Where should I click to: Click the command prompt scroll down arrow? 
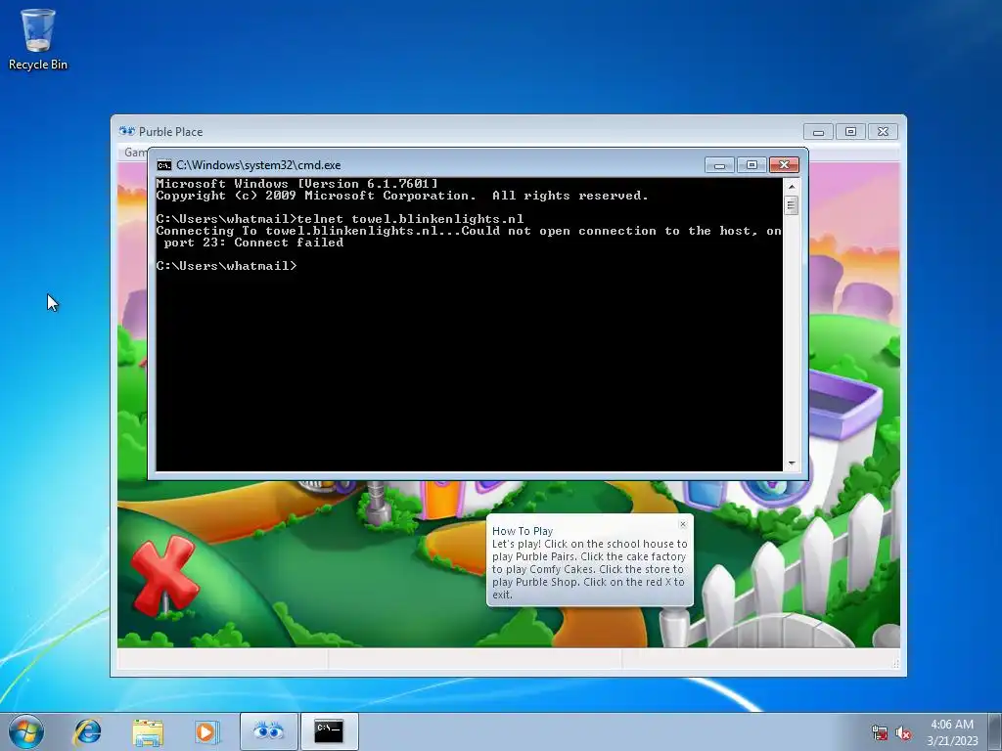tap(791, 464)
